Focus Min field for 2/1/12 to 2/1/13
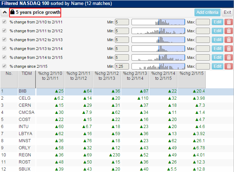Screen dimensions: 234x172 point(122,40)
